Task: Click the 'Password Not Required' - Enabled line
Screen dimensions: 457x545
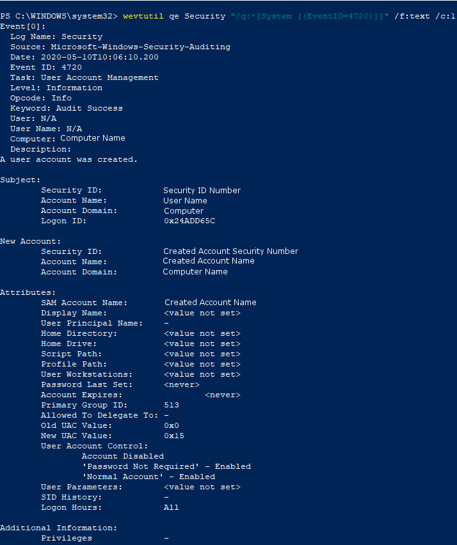Action: click(x=166, y=466)
